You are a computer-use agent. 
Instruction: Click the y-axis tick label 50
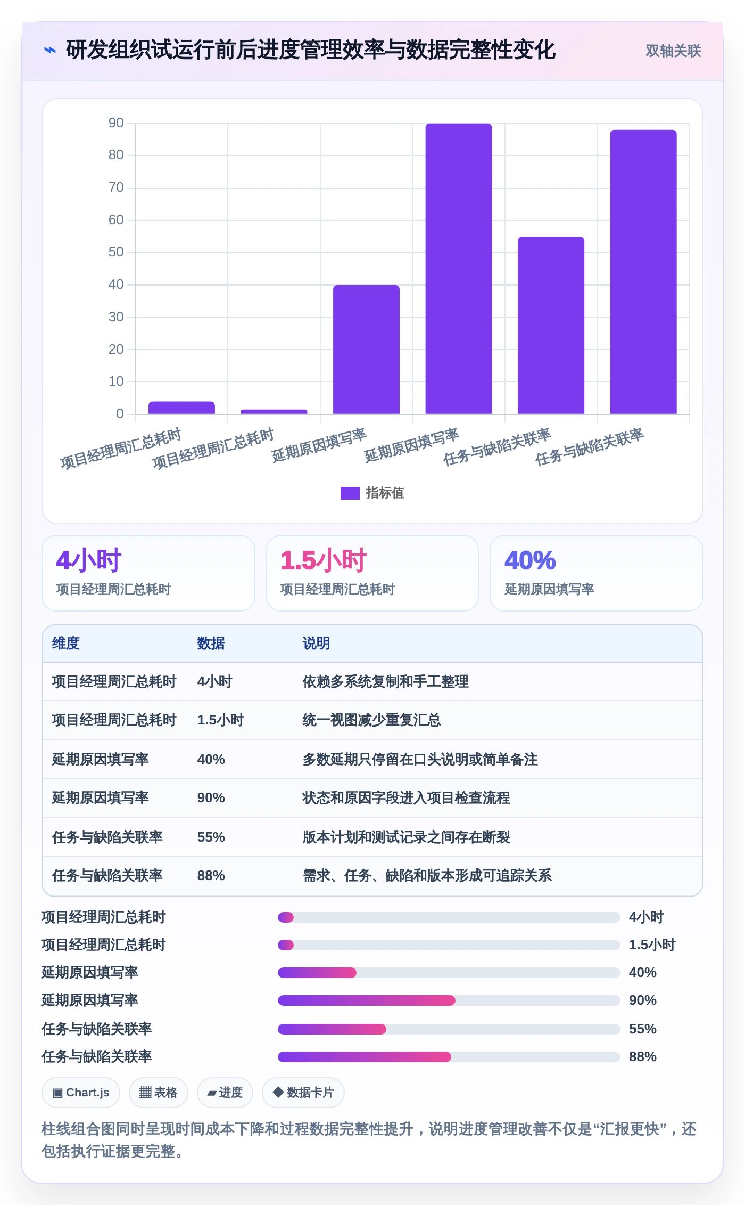pos(116,252)
